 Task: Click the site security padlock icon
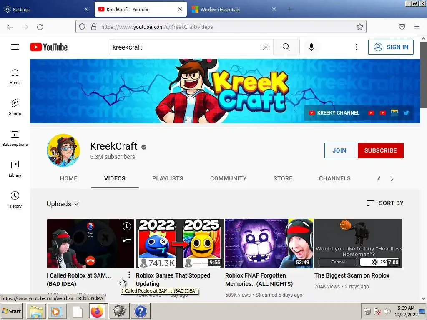(94, 27)
